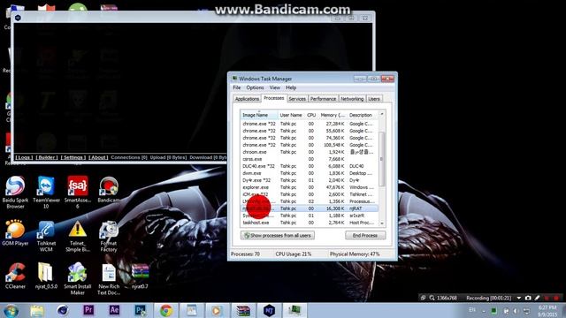Select the Telnet_Simple warning-sign desktop icon
This screenshot has height=318, width=566.
coord(77,236)
